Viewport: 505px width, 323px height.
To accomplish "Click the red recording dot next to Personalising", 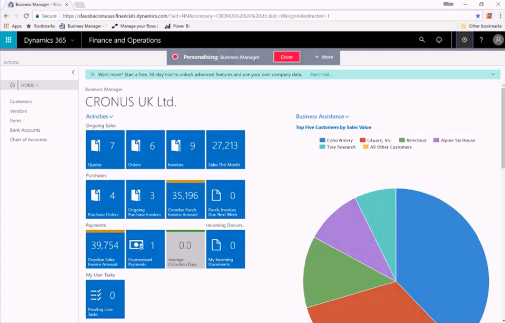I will coord(175,57).
